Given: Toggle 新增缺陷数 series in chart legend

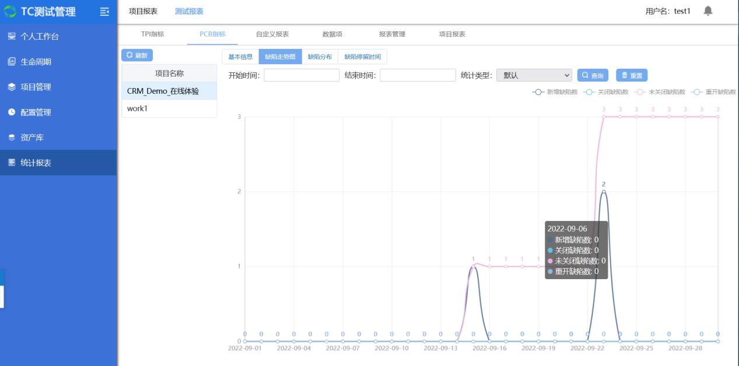Looking at the screenshot, I should pos(555,92).
